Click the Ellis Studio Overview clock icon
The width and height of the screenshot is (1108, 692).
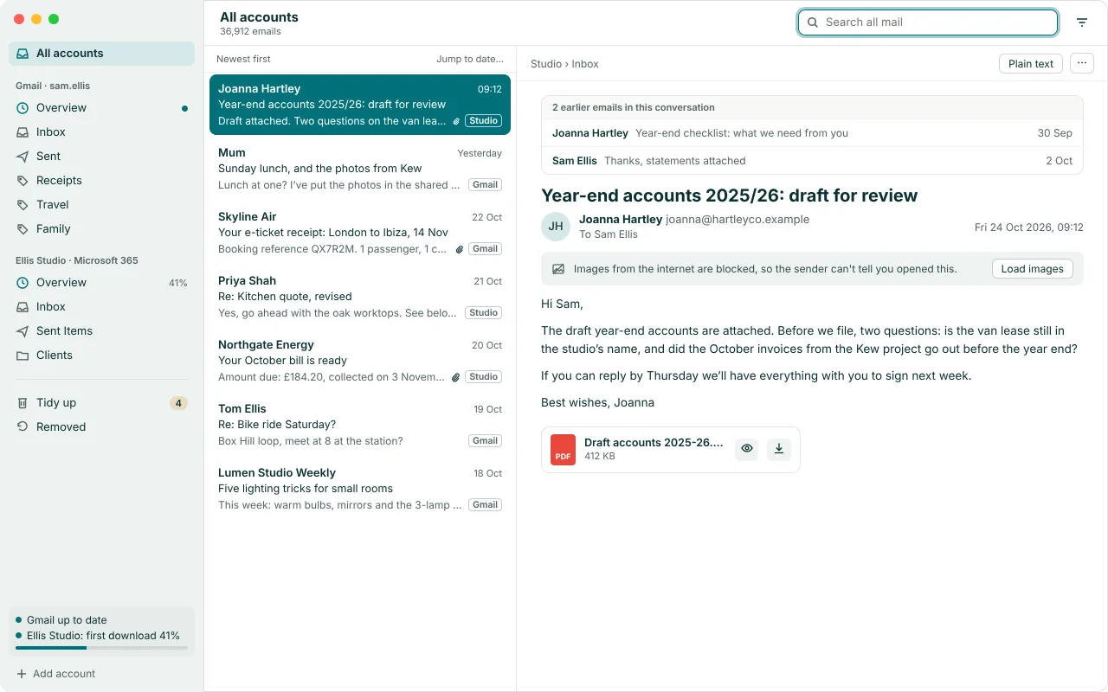(22, 283)
